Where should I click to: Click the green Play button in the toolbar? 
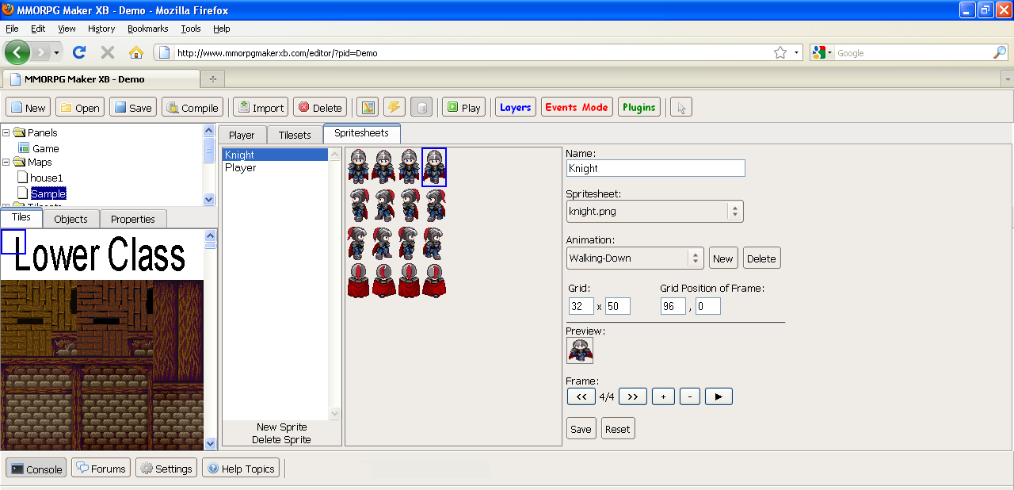(463, 108)
